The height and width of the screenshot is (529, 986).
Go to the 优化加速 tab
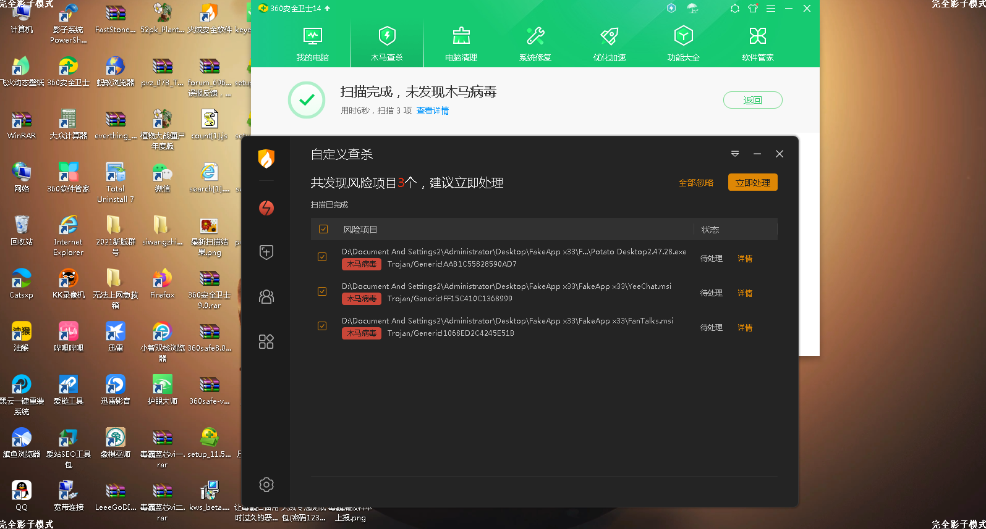coord(610,44)
